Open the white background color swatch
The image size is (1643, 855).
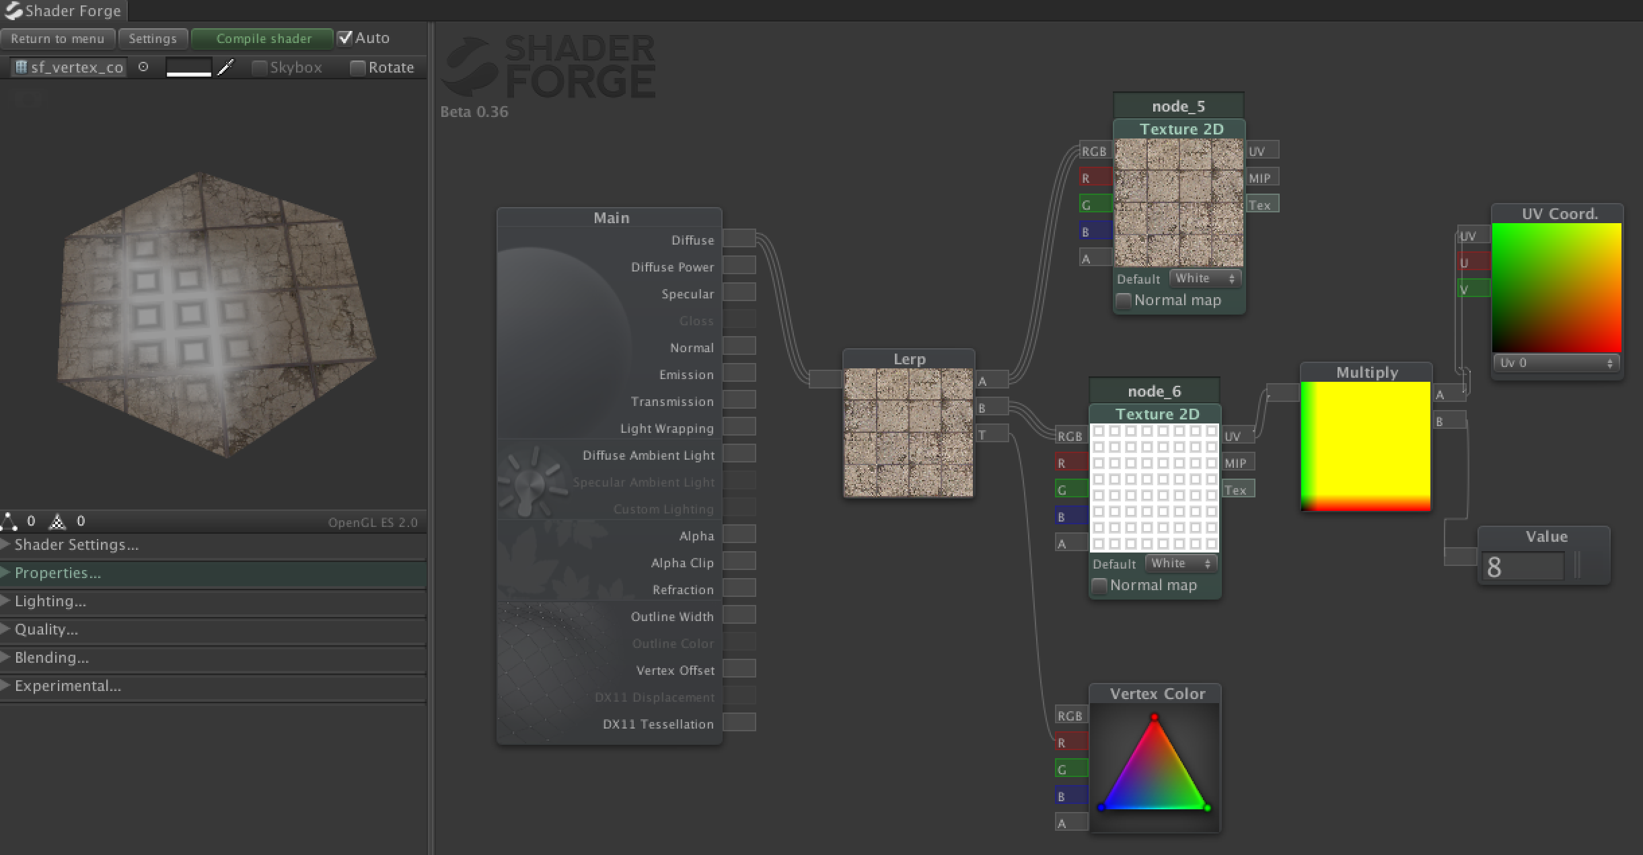189,67
